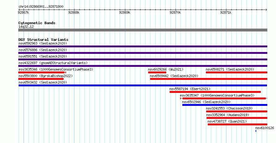
Task: Click the nsv5587194 (Ebert2021) label
Action: pos(190,89)
